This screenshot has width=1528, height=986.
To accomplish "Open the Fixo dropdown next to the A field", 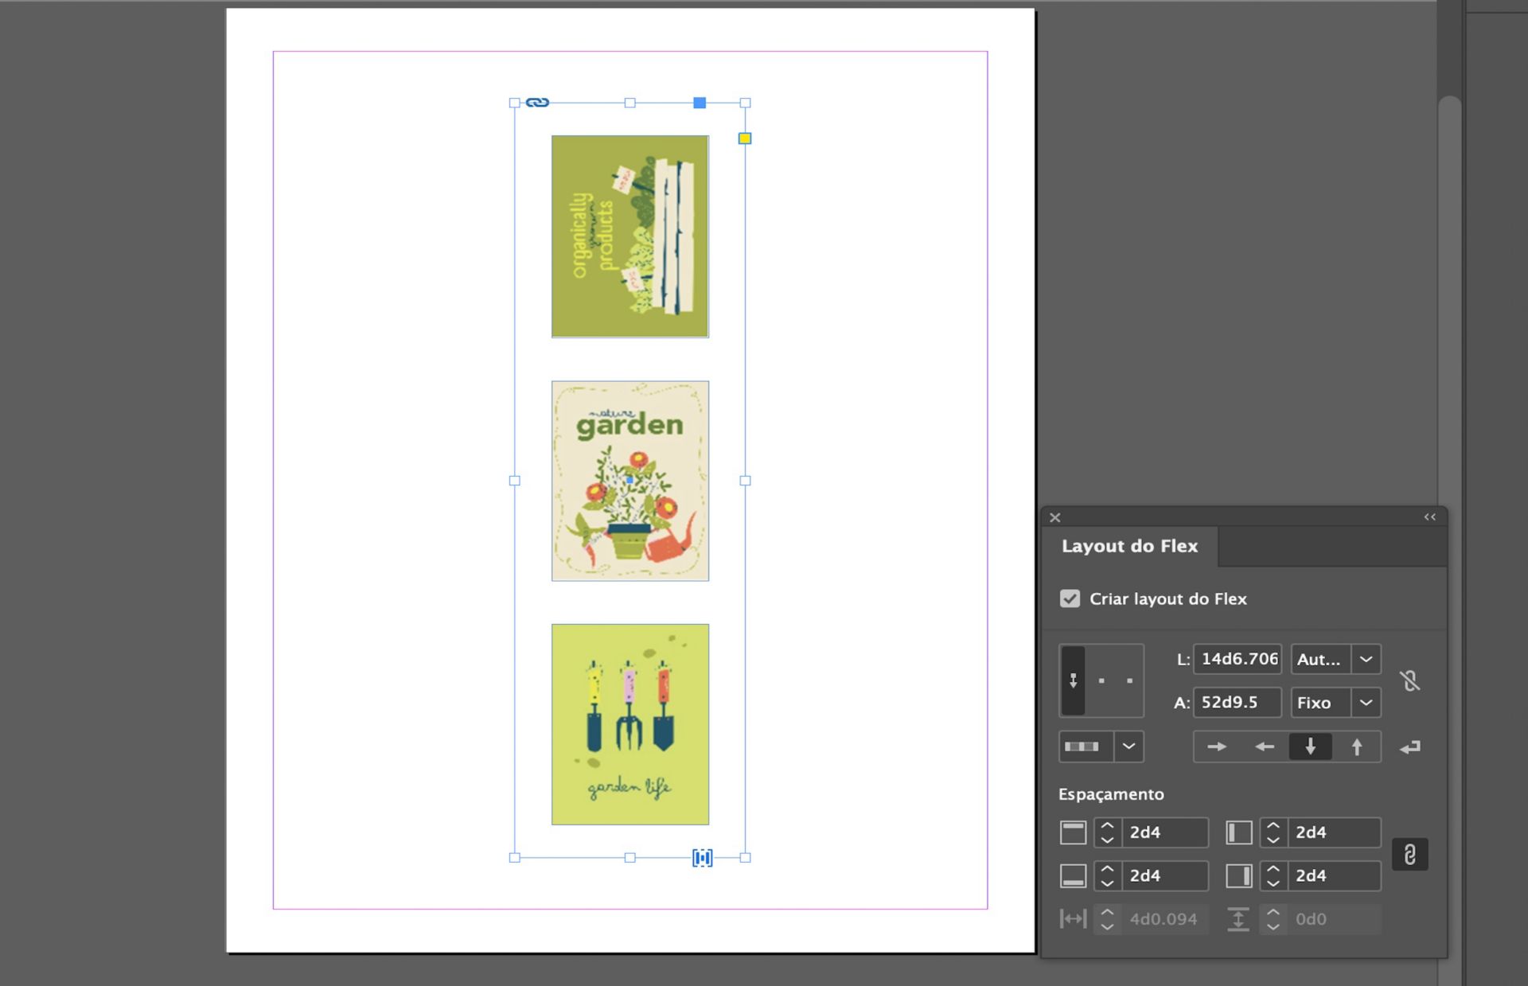I will (x=1366, y=703).
